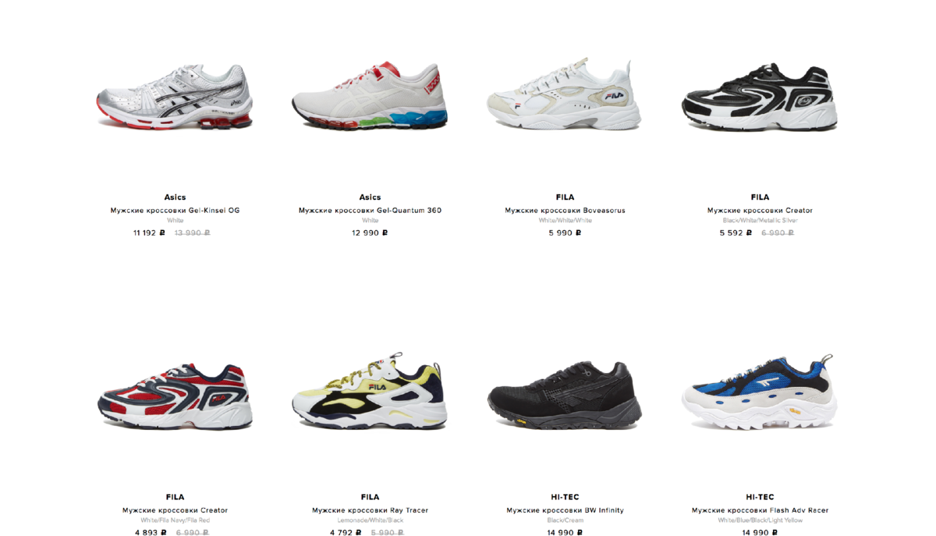Select the Asics brand label above Gel-Kinsei OG
936x536 pixels.
point(175,197)
